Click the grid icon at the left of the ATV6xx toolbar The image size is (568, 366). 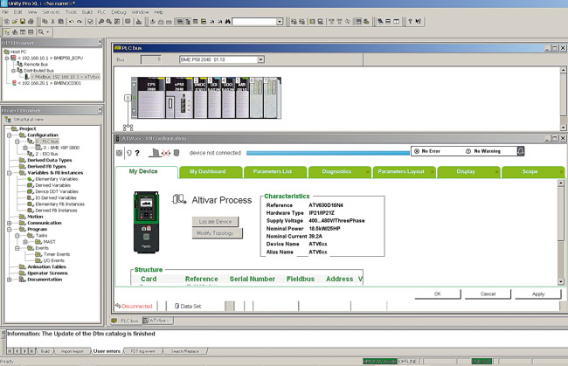coord(119,153)
